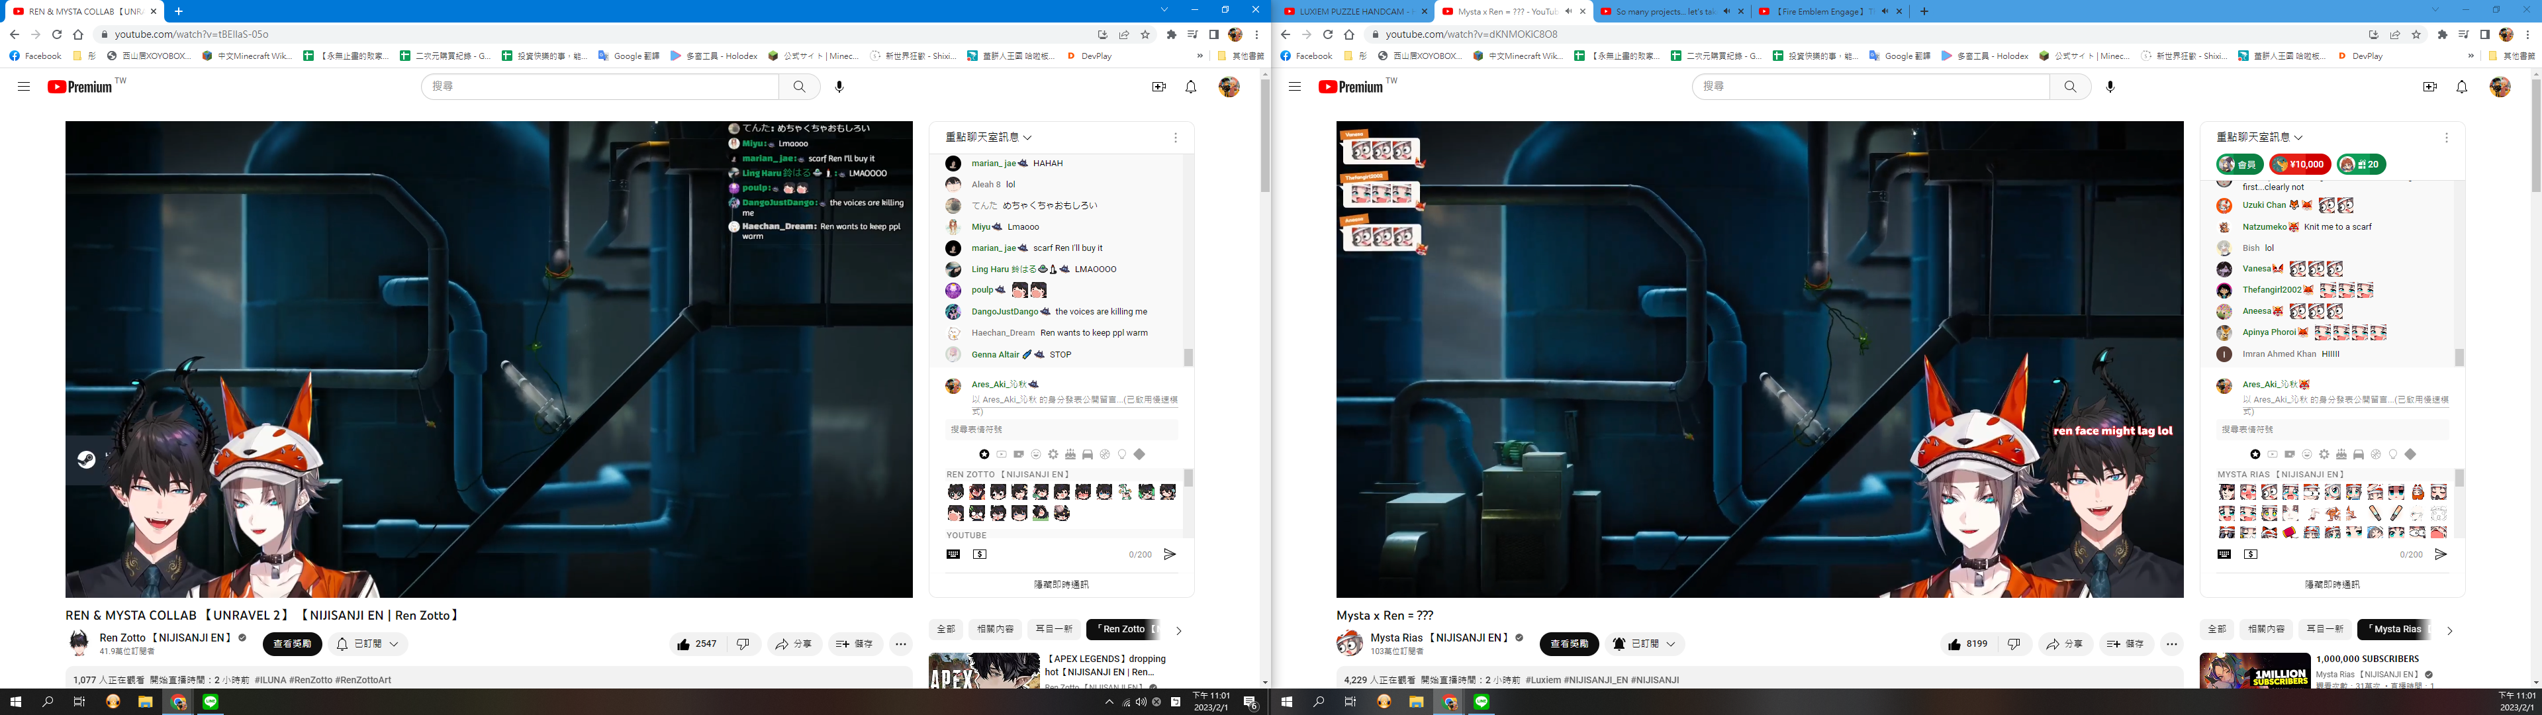Open account avatar menu in Ren Zotto window
The width and height of the screenshot is (2542, 715).
click(x=1229, y=87)
